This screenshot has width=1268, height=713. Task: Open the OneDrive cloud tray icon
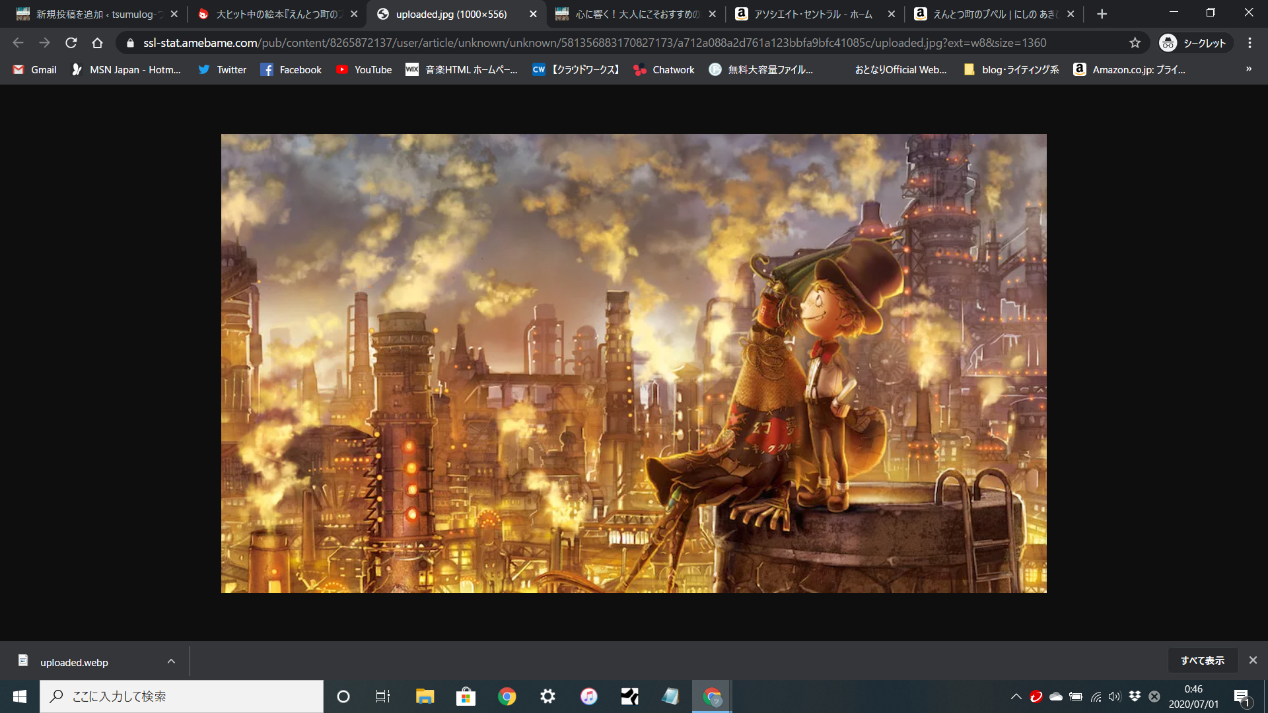pyautogui.click(x=1056, y=696)
